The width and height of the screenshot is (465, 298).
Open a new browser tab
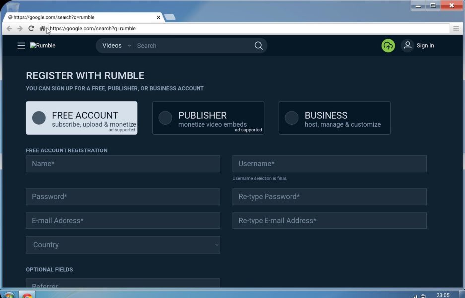170,17
